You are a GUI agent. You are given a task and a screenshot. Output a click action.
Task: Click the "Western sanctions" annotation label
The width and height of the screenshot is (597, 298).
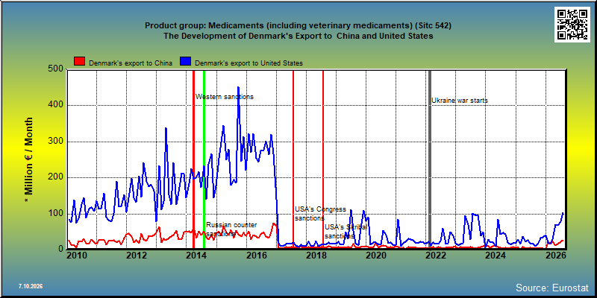[x=225, y=97]
